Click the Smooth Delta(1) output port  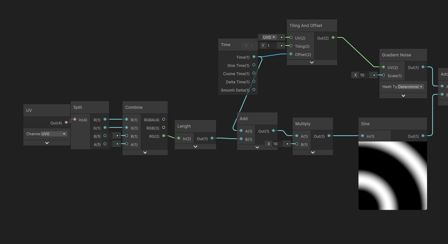click(x=254, y=90)
